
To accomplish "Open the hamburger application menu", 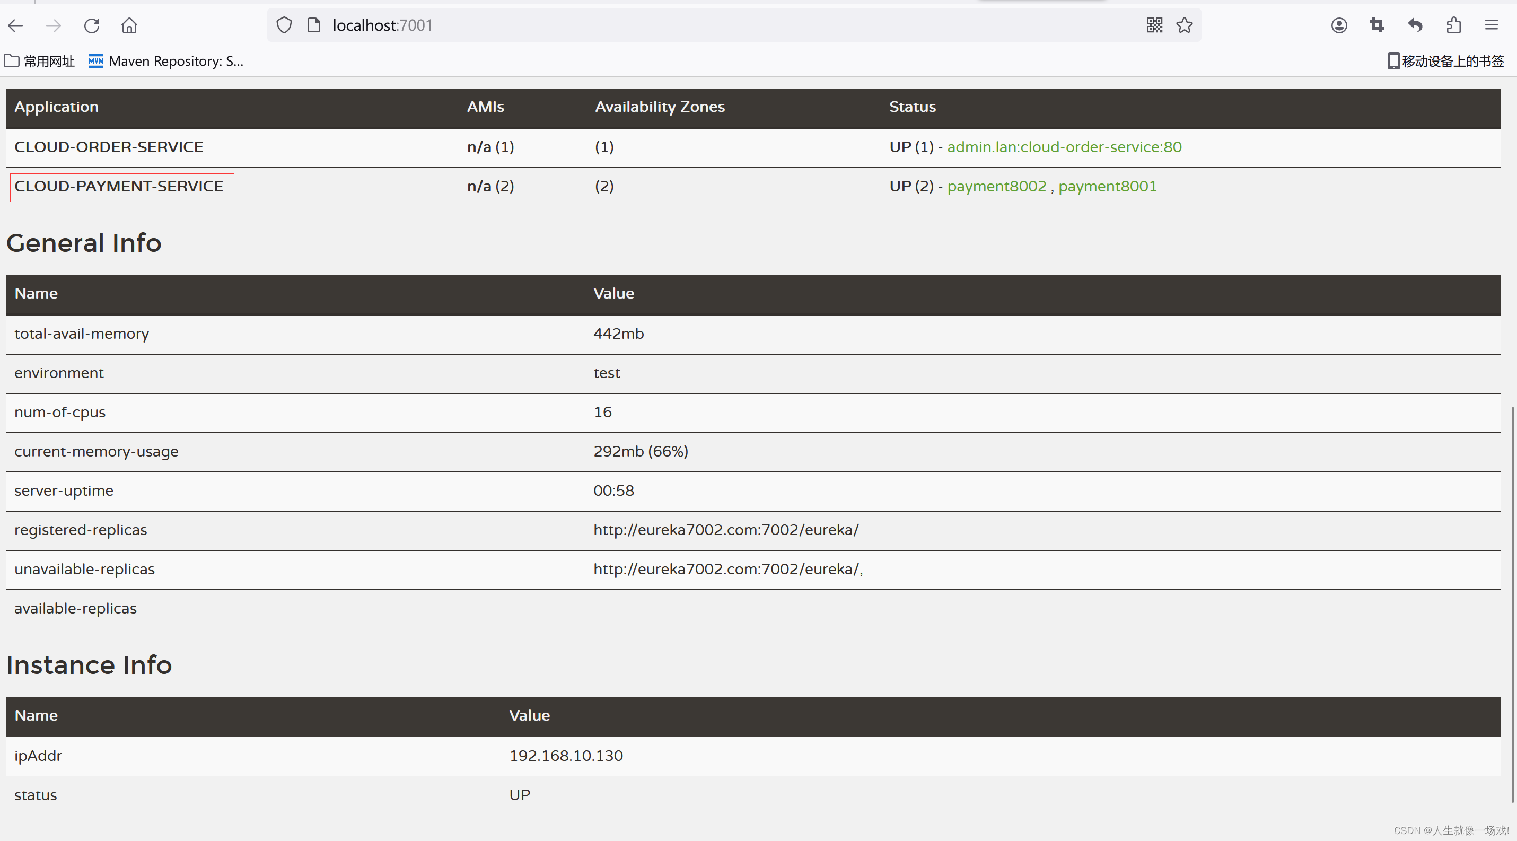I will [1491, 25].
